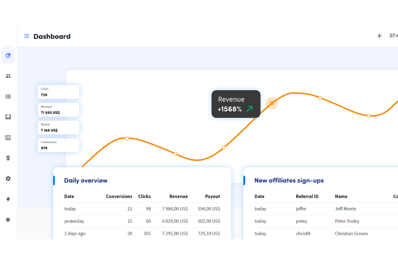Image resolution: width=398 pixels, height=265 pixels.
Task: Open the settings gear icon in sidebar
Action: (x=8, y=179)
